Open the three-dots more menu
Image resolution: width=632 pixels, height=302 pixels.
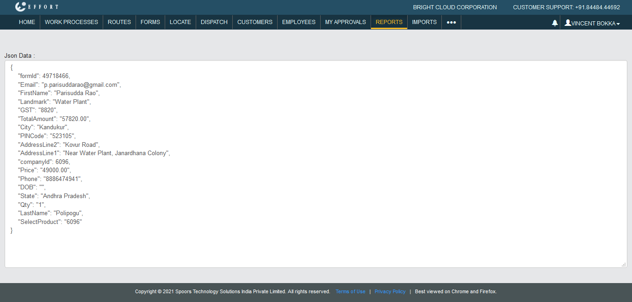click(451, 22)
